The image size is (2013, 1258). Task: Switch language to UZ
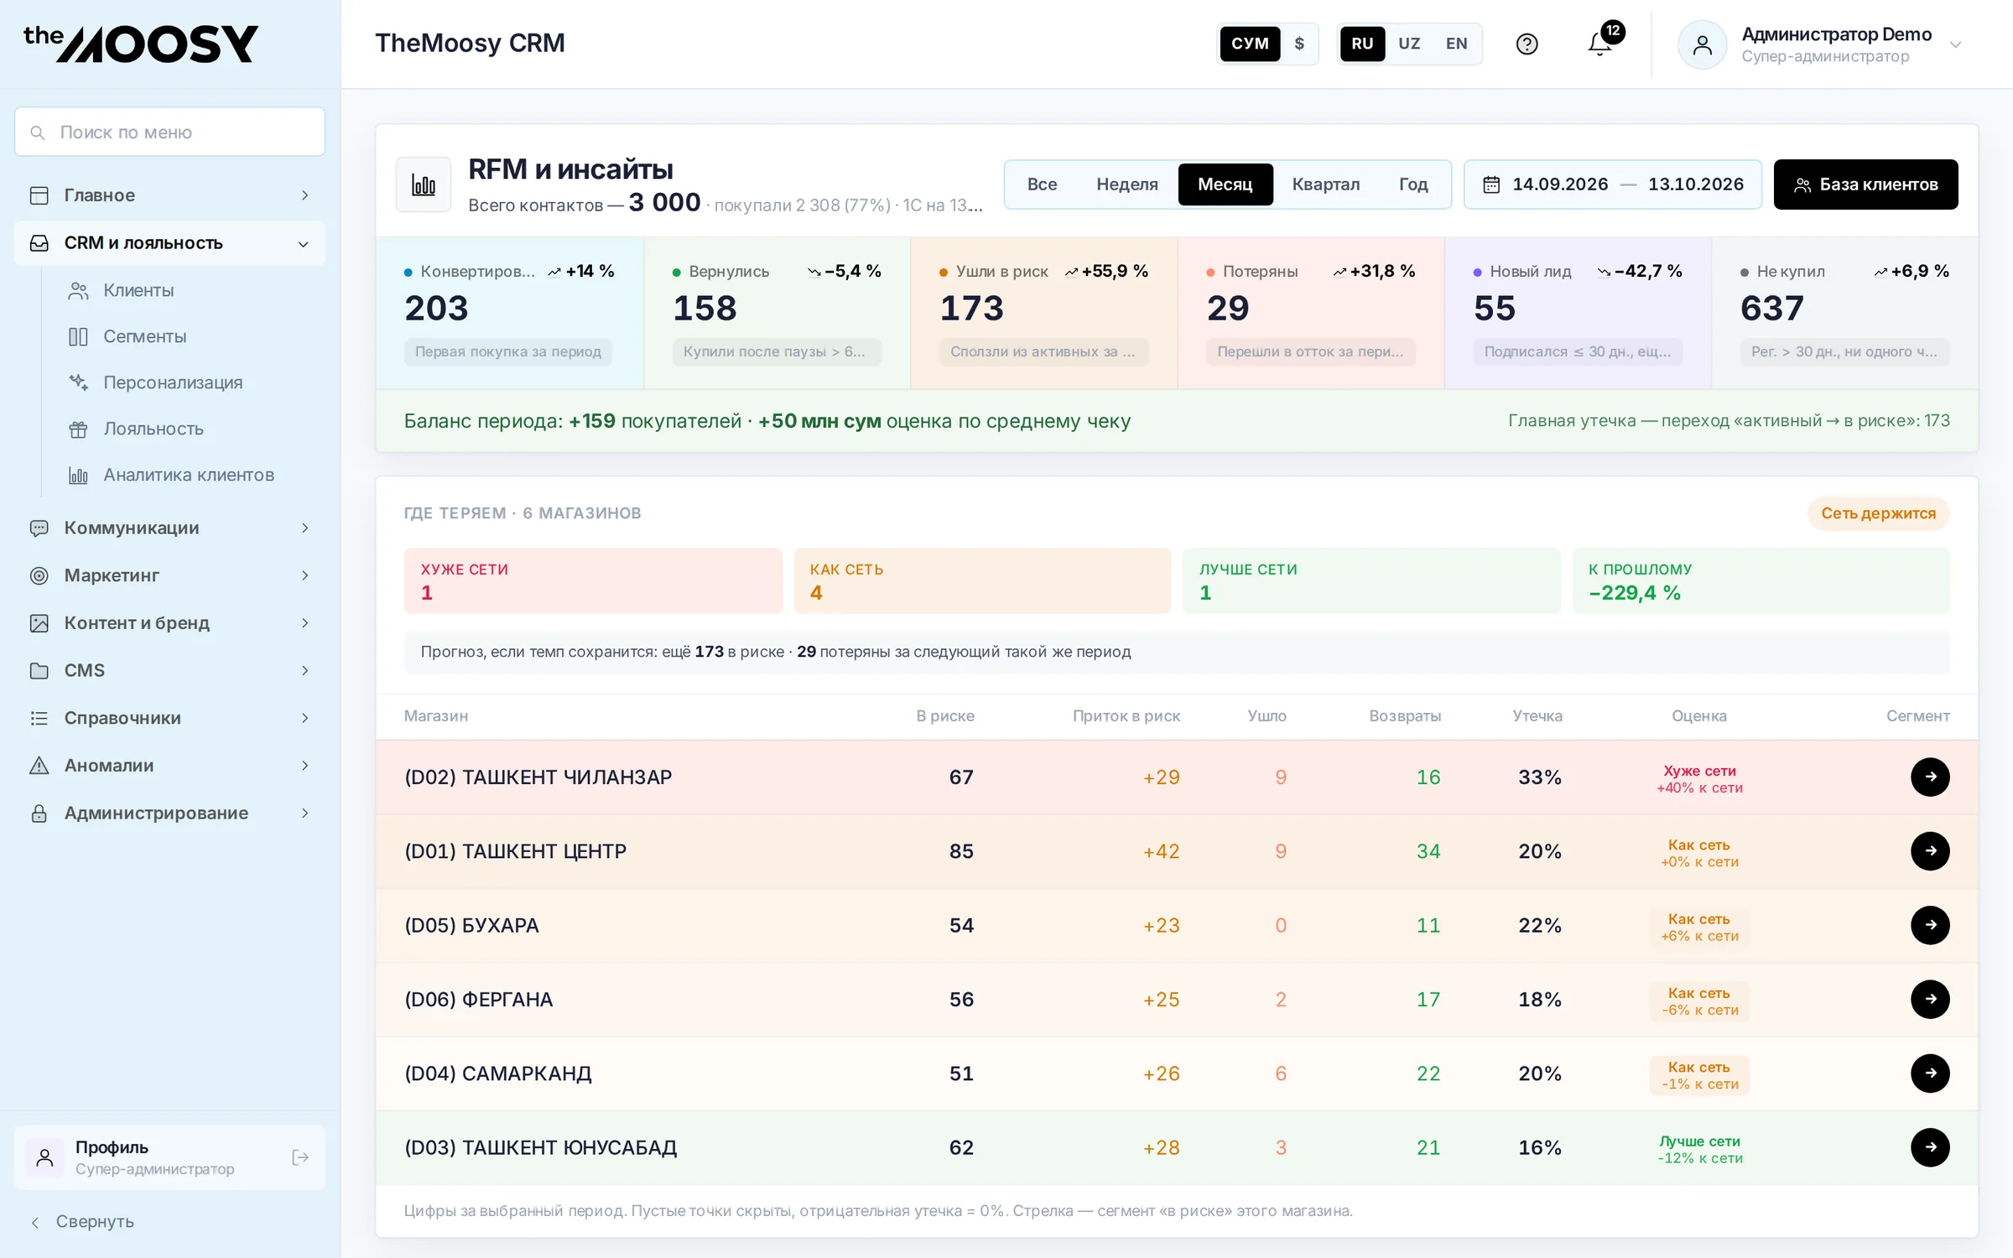pos(1409,44)
